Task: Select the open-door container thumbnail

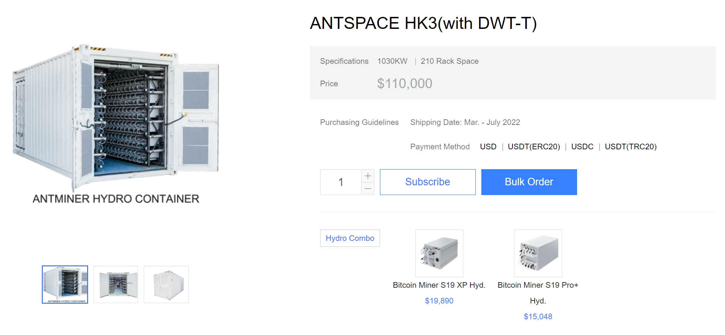Action: click(x=65, y=284)
